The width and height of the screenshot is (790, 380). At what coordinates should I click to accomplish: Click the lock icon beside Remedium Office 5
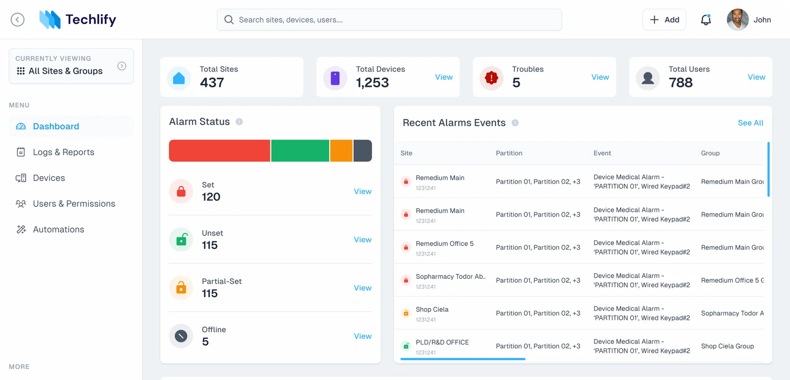[x=406, y=248]
